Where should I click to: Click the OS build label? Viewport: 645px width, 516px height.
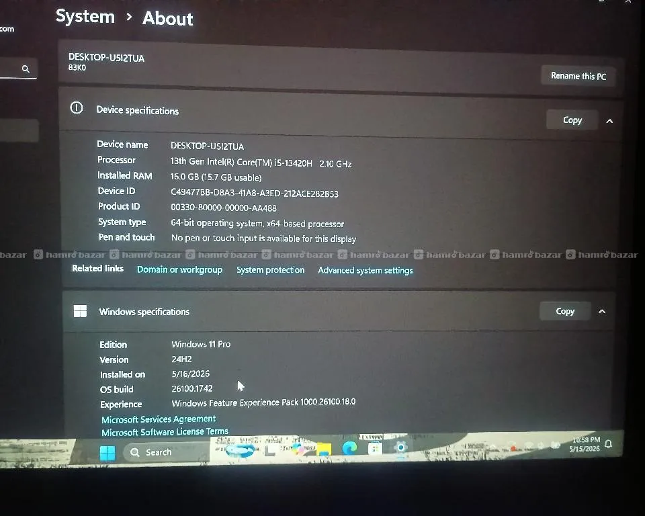116,389
